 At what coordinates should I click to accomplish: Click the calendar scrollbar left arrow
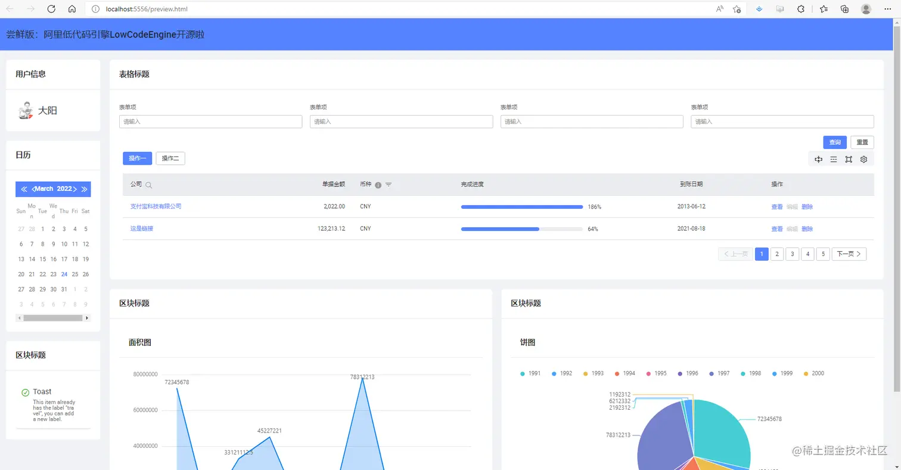tap(19, 318)
